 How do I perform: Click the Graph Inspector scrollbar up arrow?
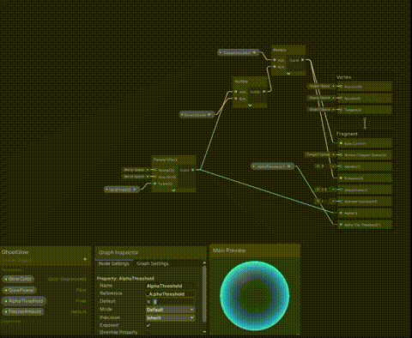204,263
